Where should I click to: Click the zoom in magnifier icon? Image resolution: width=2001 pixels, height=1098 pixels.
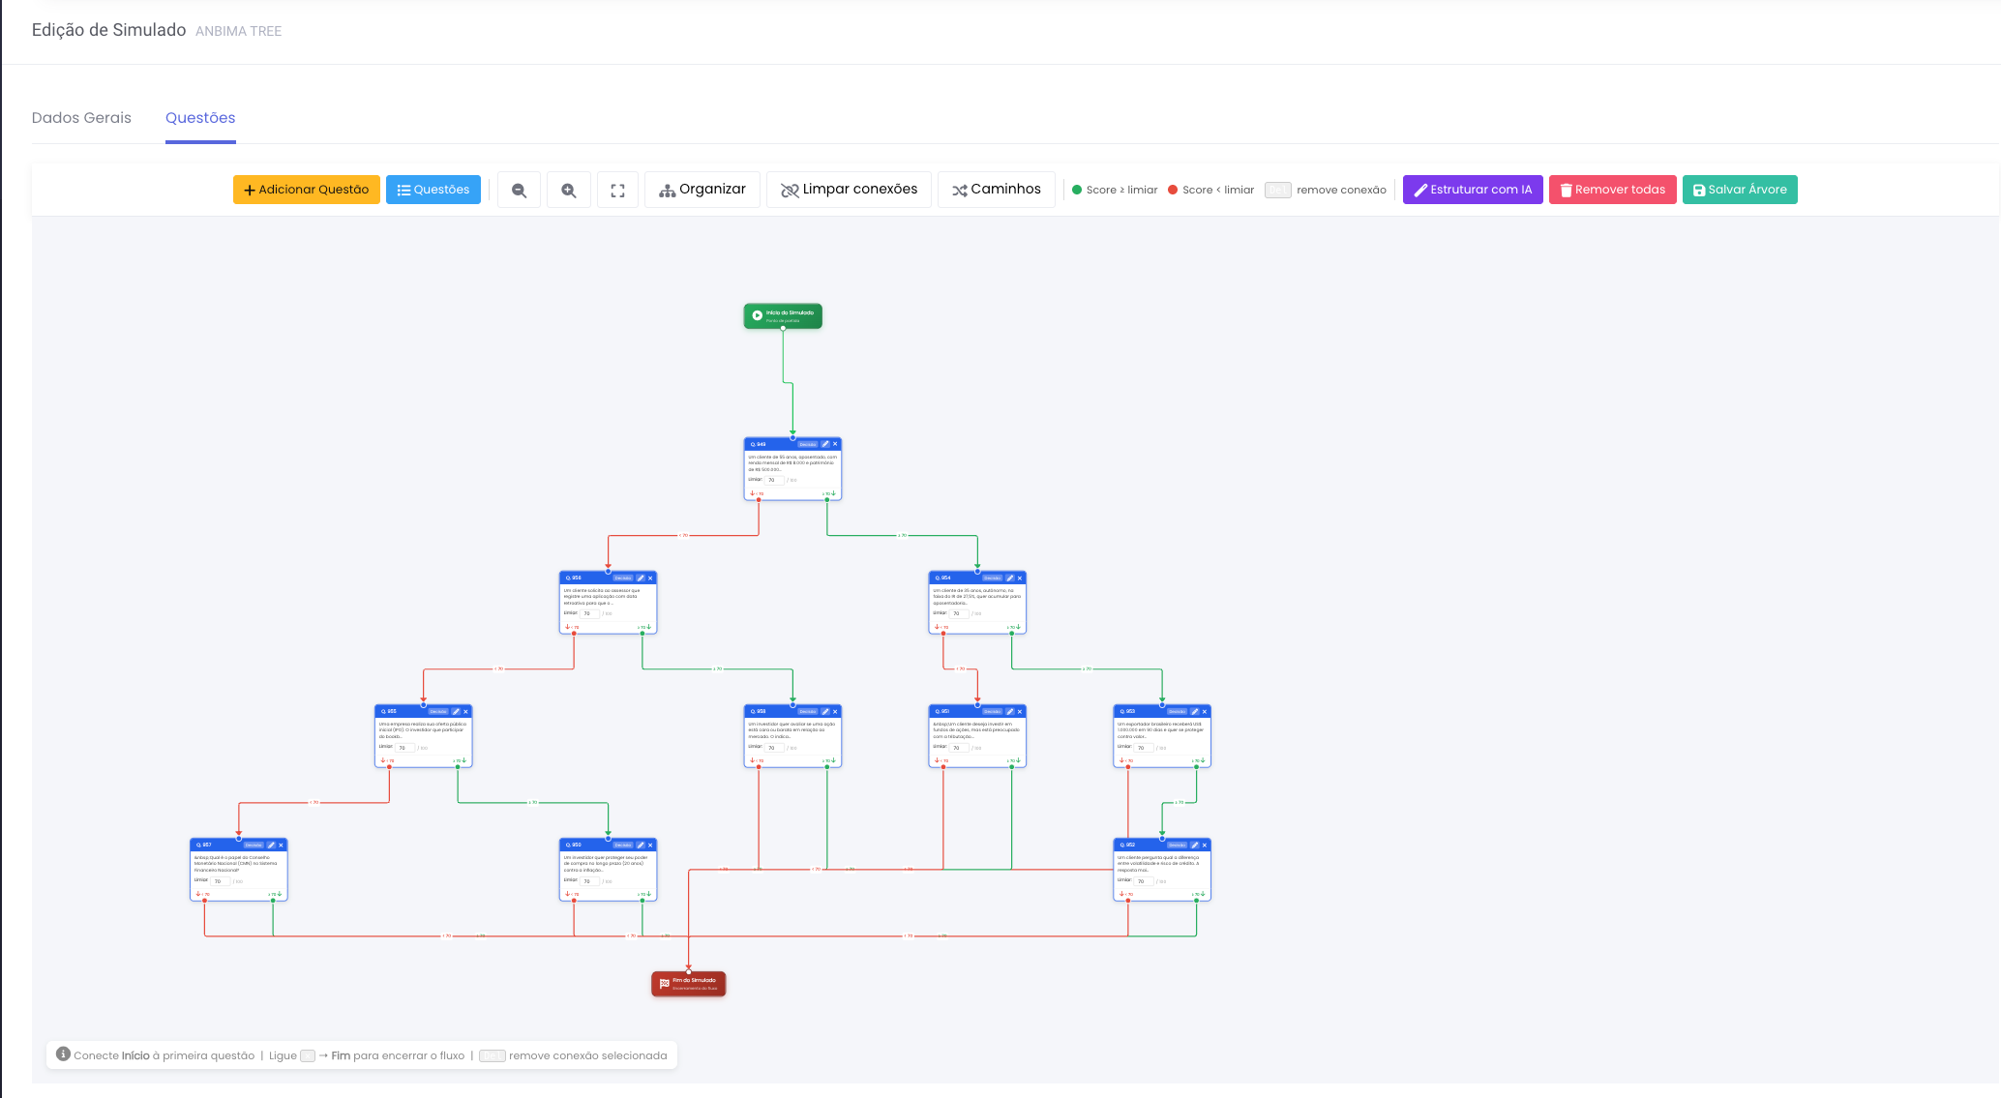click(569, 191)
